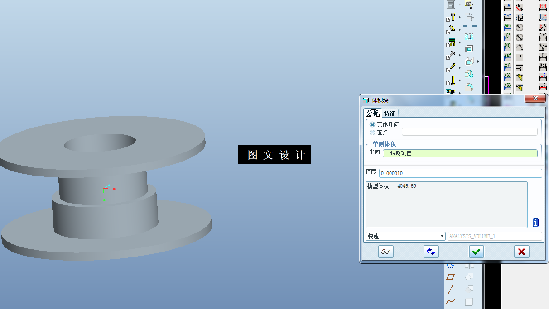Screen dimensions: 549x309
Task: Click the 3:1 scale dimension icon
Action: pos(543,67)
